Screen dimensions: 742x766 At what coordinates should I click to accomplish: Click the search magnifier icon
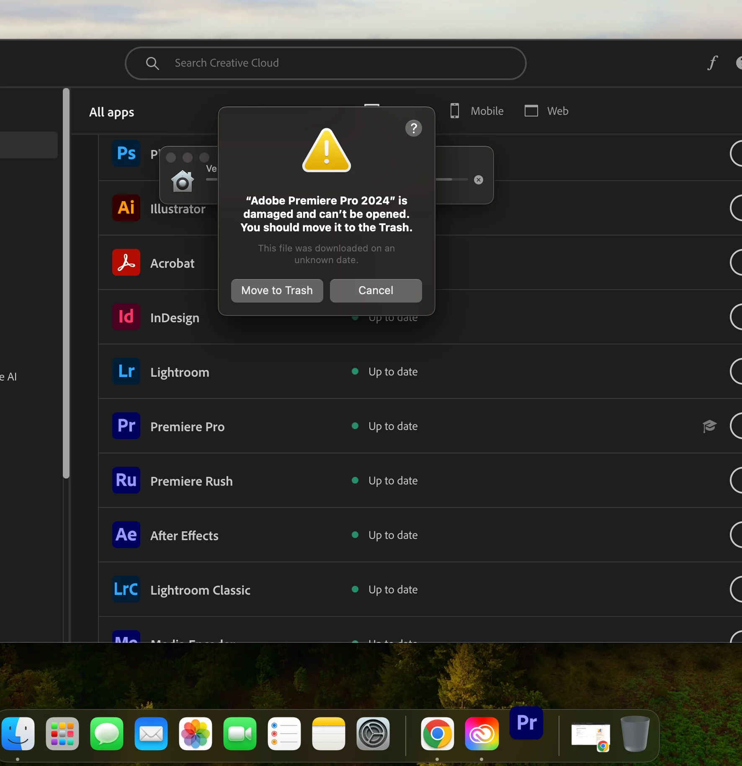point(152,63)
